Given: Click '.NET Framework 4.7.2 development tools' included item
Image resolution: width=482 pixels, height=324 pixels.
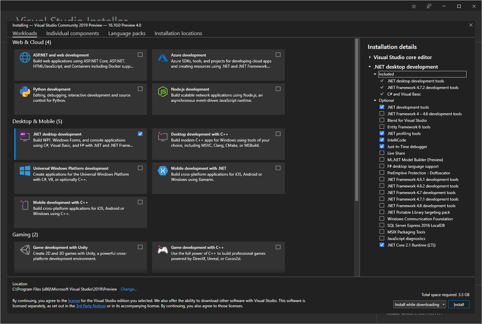Looking at the screenshot, I should 423,88.
